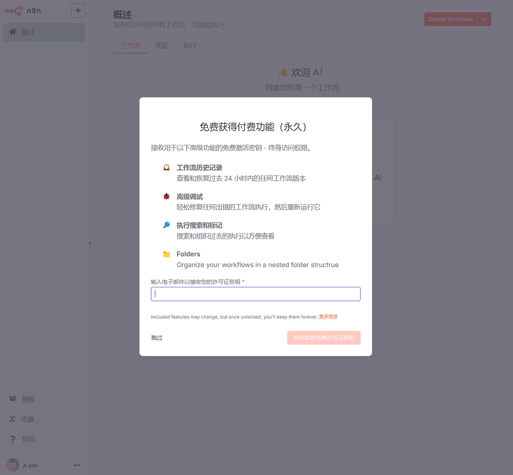The image size is (513, 475).
Task: Open the ellipsis menu next to A slm
Action: pos(76,465)
